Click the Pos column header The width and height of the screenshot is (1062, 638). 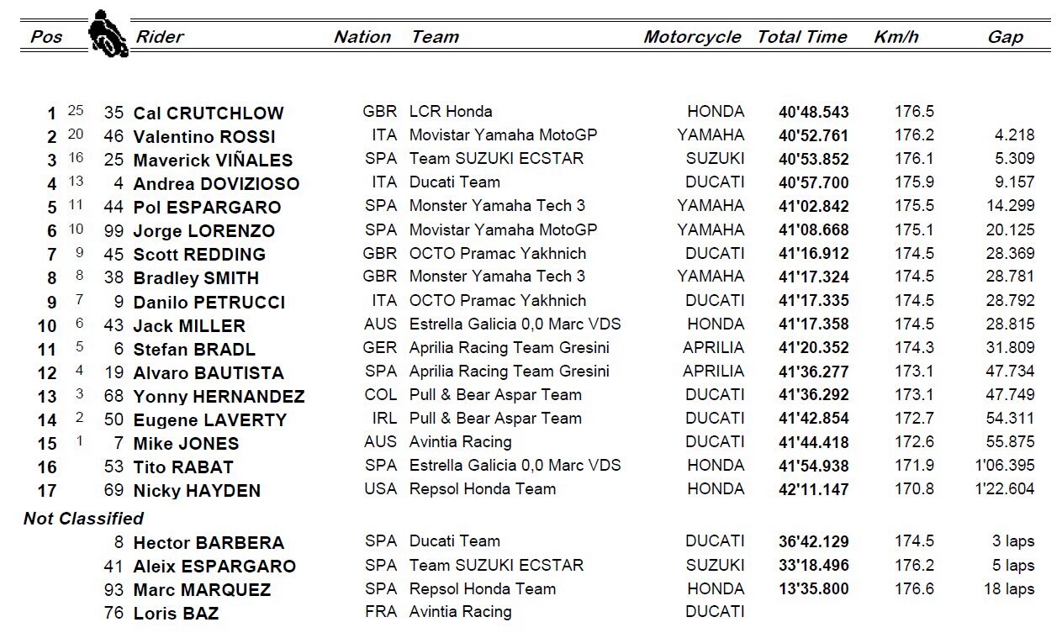[x=46, y=37]
